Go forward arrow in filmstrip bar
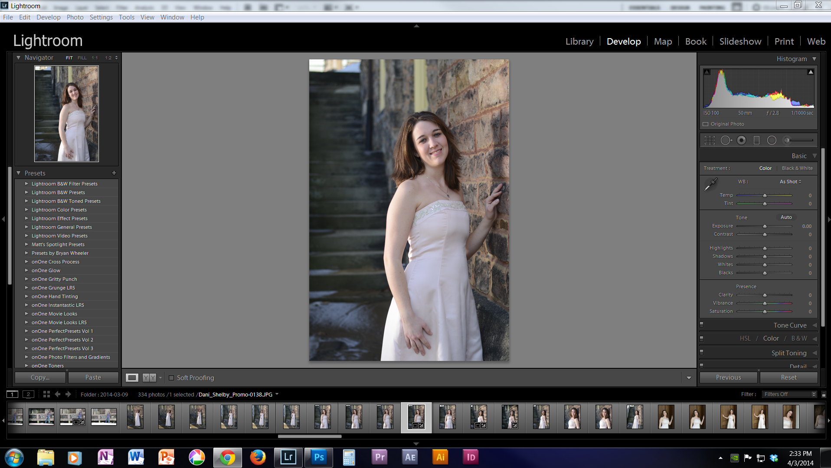Screen dimensions: 831x468 (x=68, y=394)
